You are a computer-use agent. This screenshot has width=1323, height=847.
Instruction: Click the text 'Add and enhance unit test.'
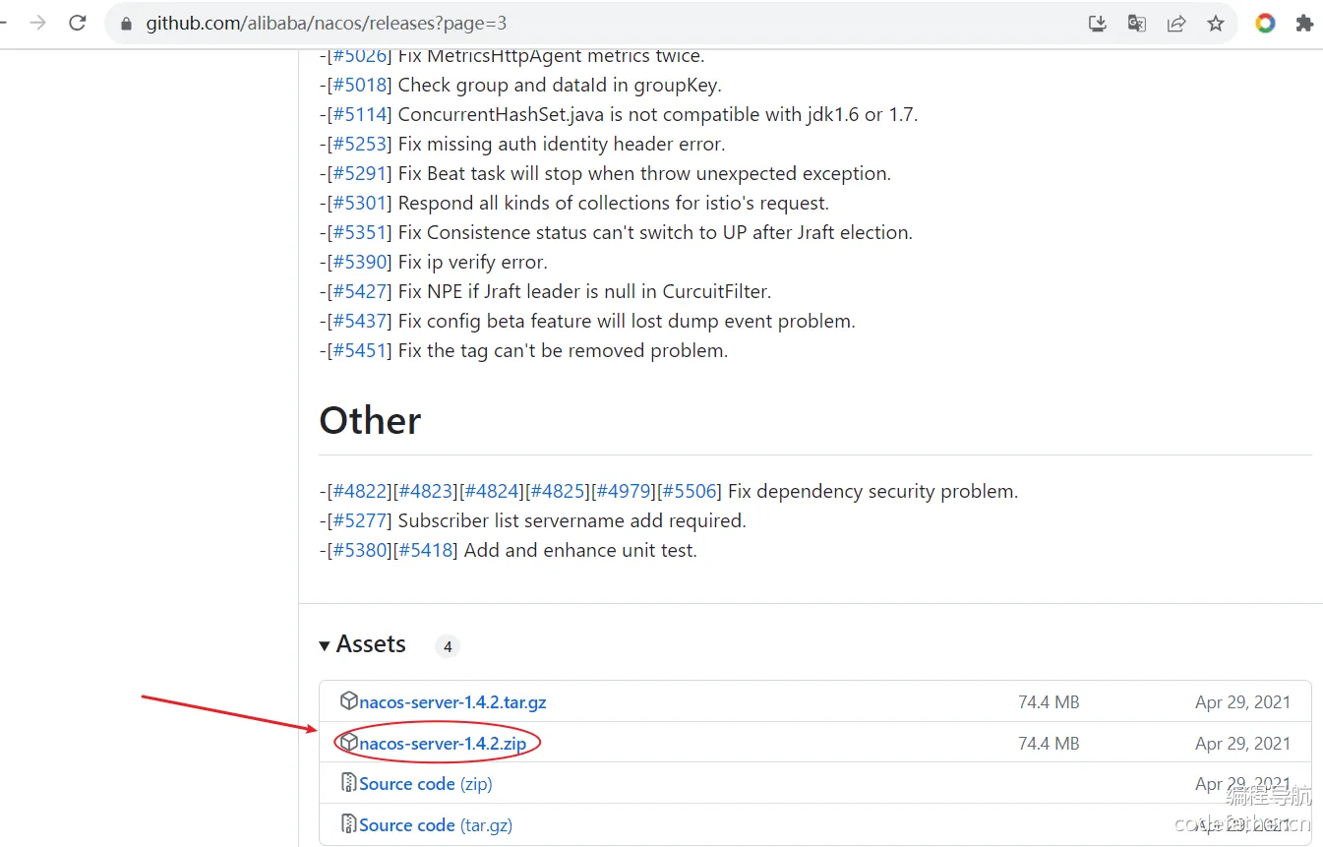580,551
